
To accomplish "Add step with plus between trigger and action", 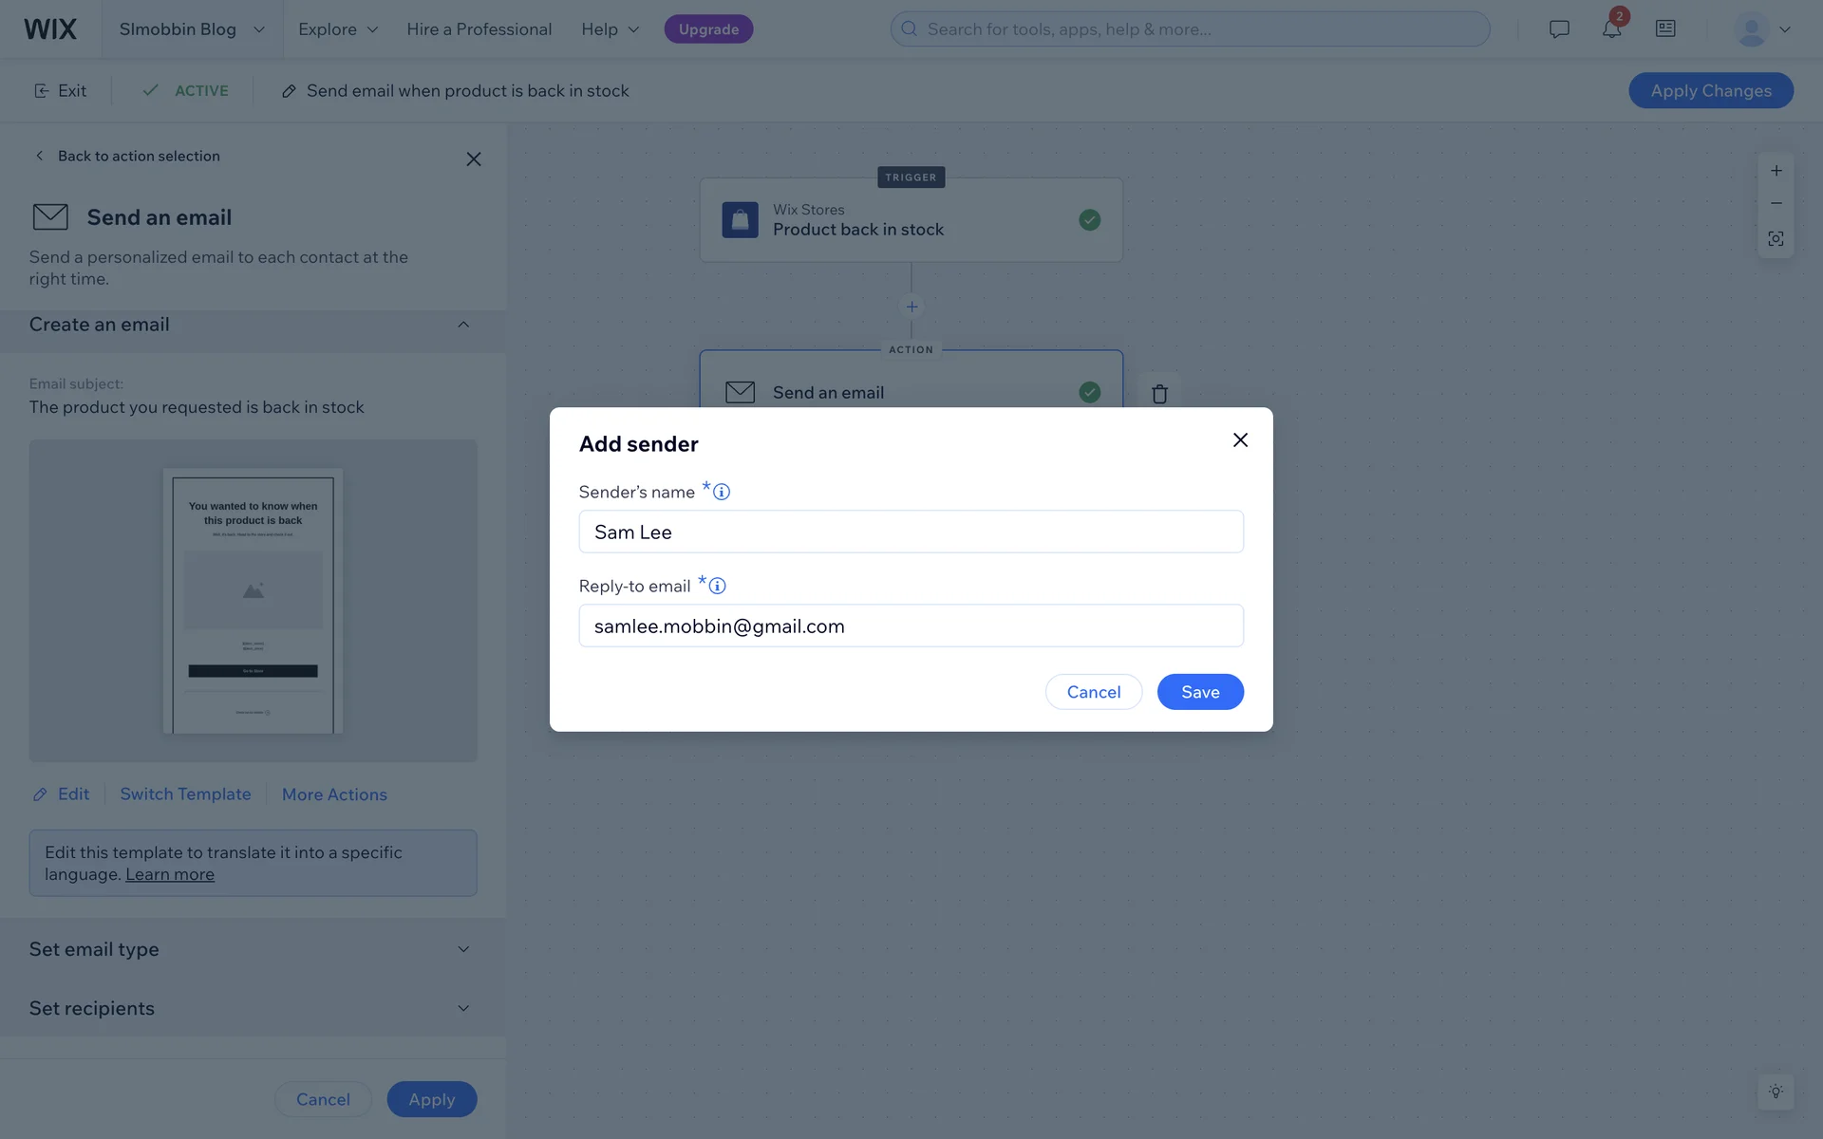I will [911, 307].
